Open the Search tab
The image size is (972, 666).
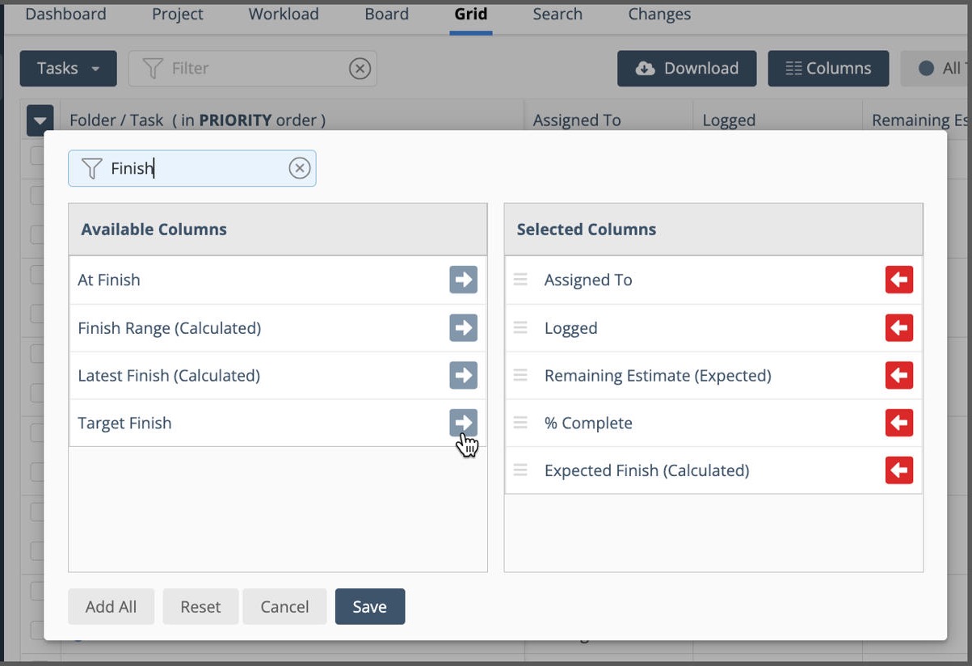(x=557, y=14)
